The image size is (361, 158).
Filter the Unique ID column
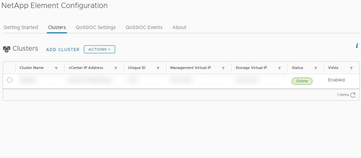tap(158, 68)
